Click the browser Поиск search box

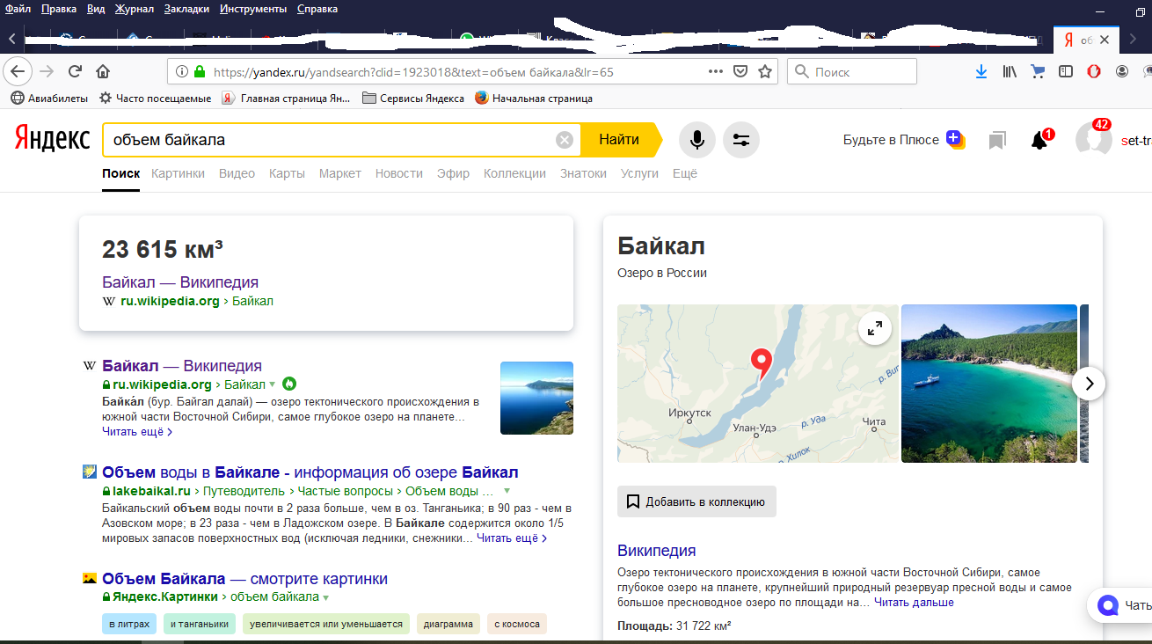(x=852, y=71)
